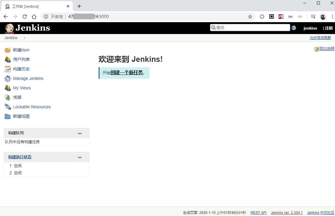
Task: Open the 用户列表 link
Action: click(x=21, y=59)
